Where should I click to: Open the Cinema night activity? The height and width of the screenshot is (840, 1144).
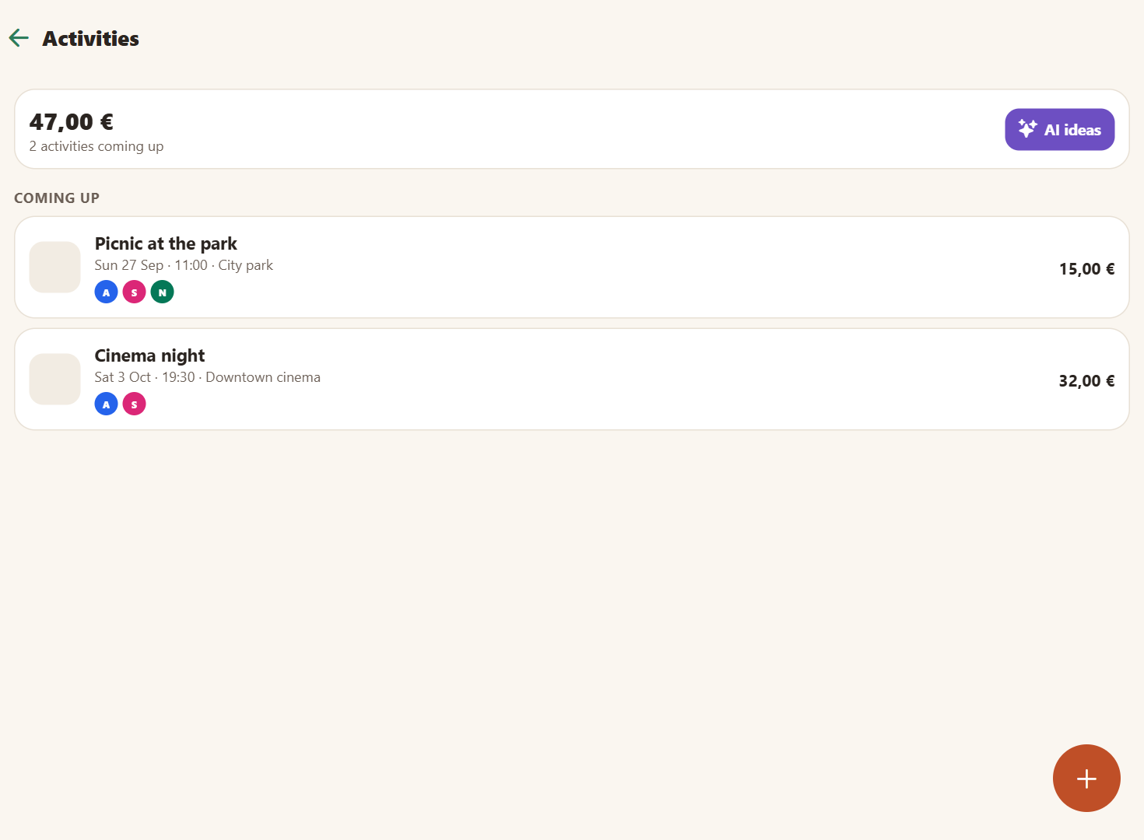(x=571, y=379)
